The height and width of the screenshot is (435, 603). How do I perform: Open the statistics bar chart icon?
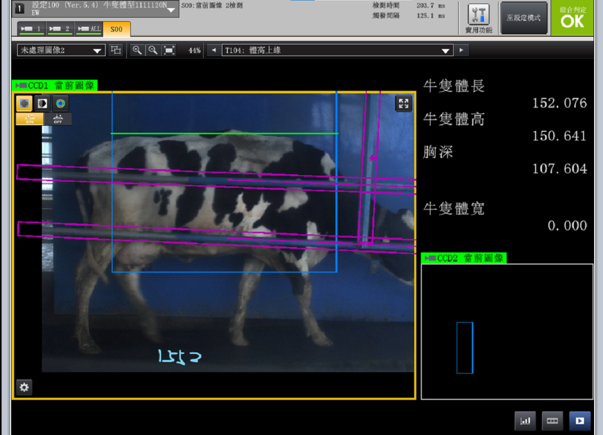[525, 421]
